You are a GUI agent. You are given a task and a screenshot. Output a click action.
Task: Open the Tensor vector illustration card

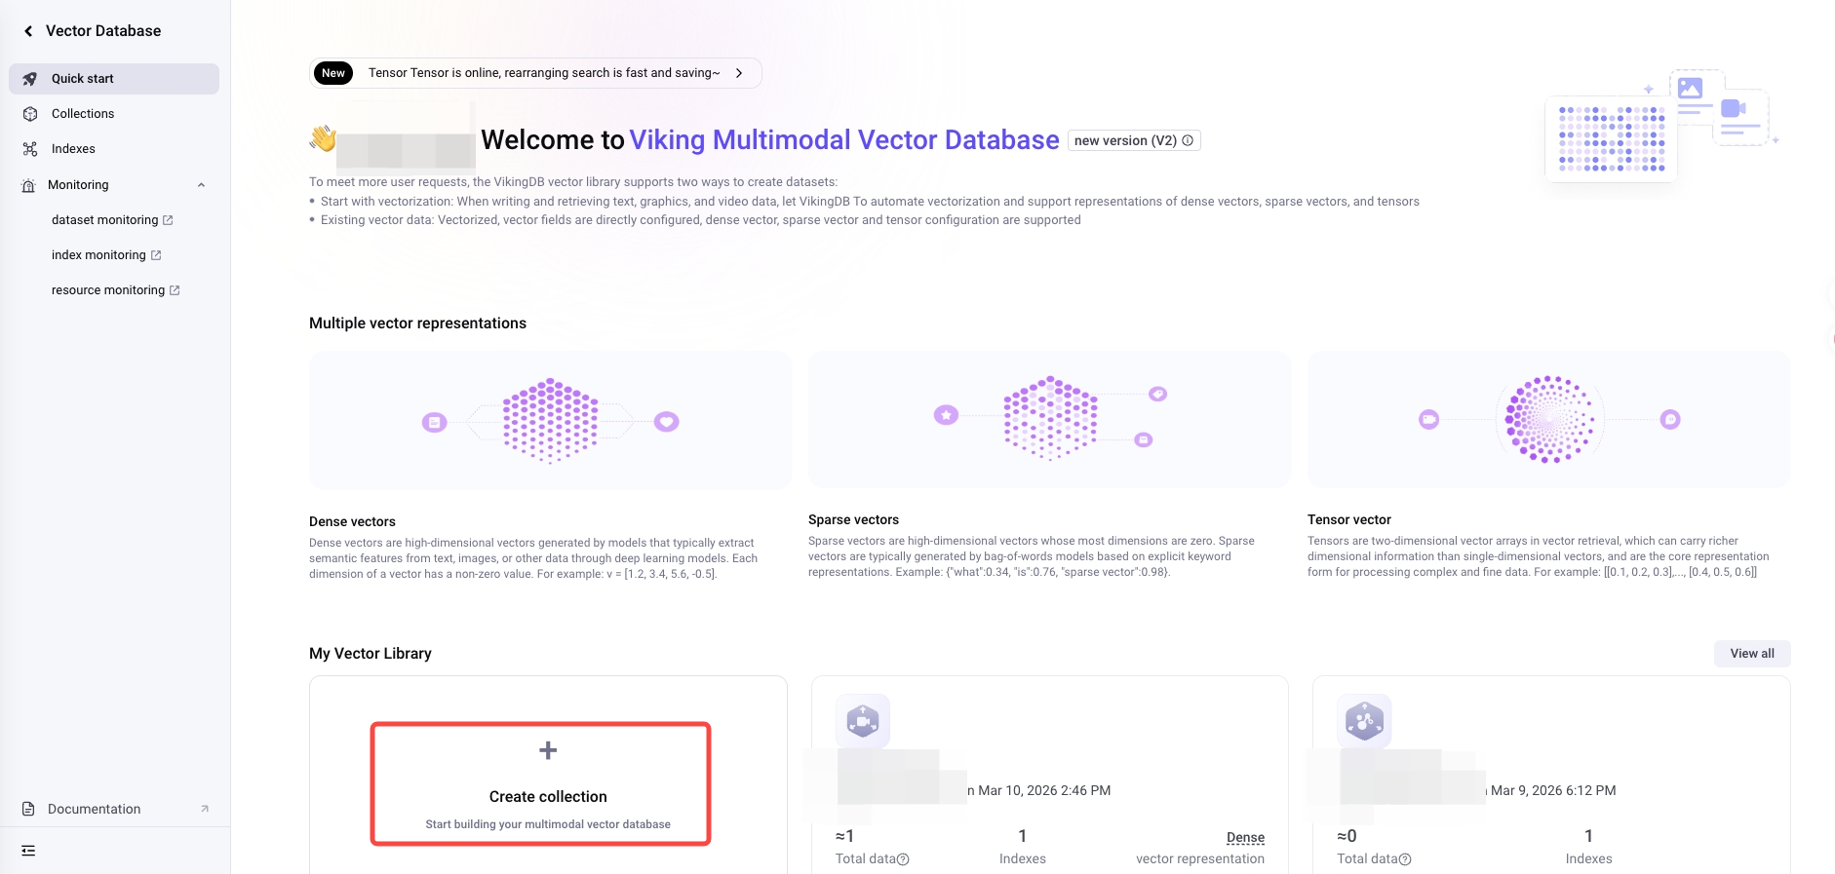(x=1548, y=420)
